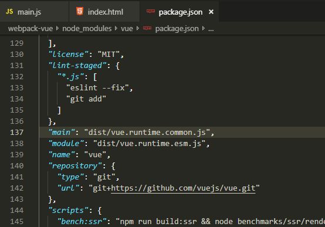The width and height of the screenshot is (325, 227).
Task: Click the "git add" string
Action: point(86,99)
